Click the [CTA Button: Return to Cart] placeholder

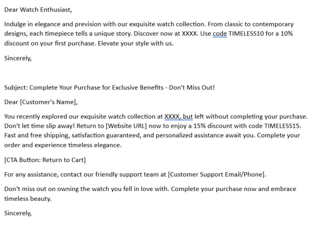pos(45,160)
